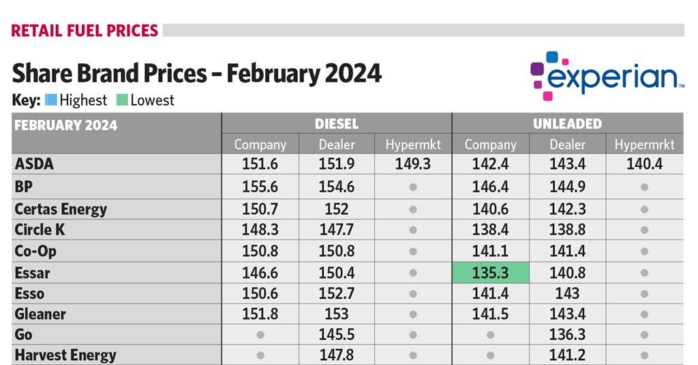
Task: Click the green Lowest key swatch
Action: 122,100
